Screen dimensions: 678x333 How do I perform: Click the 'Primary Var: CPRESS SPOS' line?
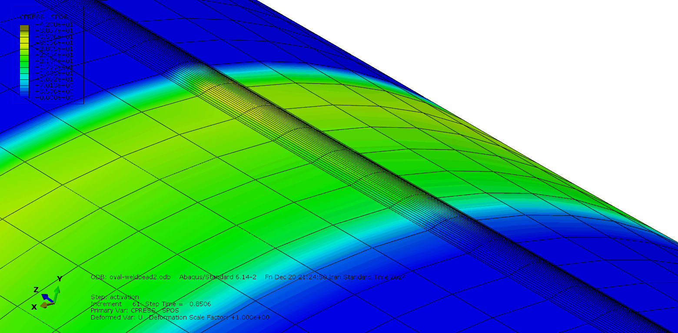click(x=135, y=310)
